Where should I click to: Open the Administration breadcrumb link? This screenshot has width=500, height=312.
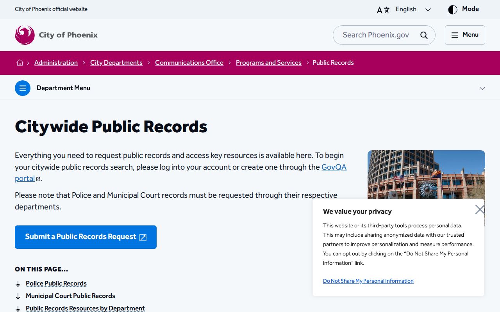pyautogui.click(x=56, y=62)
